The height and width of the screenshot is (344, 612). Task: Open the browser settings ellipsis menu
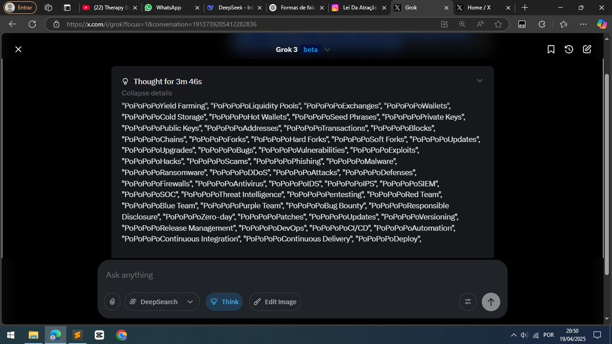584,24
